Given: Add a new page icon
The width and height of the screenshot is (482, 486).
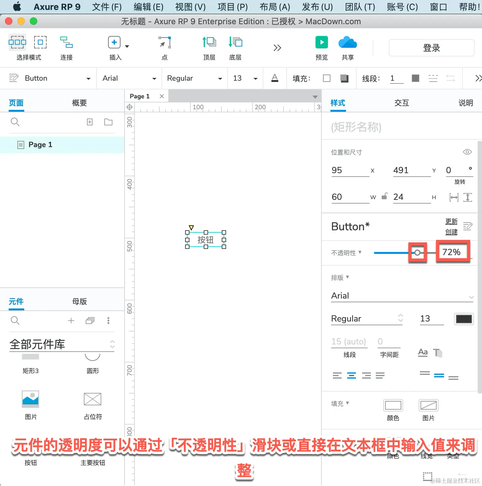Looking at the screenshot, I should click(90, 122).
